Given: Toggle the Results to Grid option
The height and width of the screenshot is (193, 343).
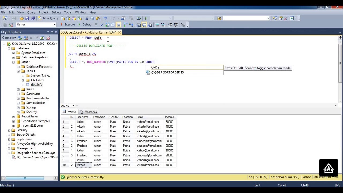Looking at the screenshot, I should (144, 24).
